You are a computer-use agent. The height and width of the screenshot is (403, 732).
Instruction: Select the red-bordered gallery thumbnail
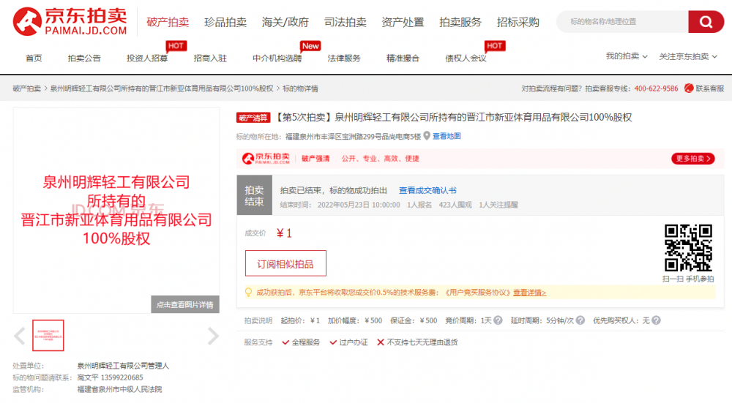coord(48,336)
